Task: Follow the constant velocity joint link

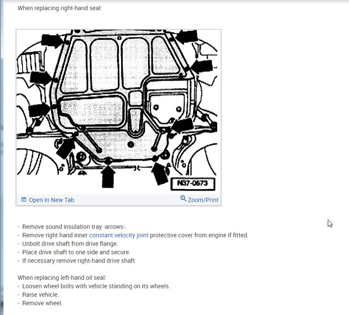Action: (x=119, y=235)
